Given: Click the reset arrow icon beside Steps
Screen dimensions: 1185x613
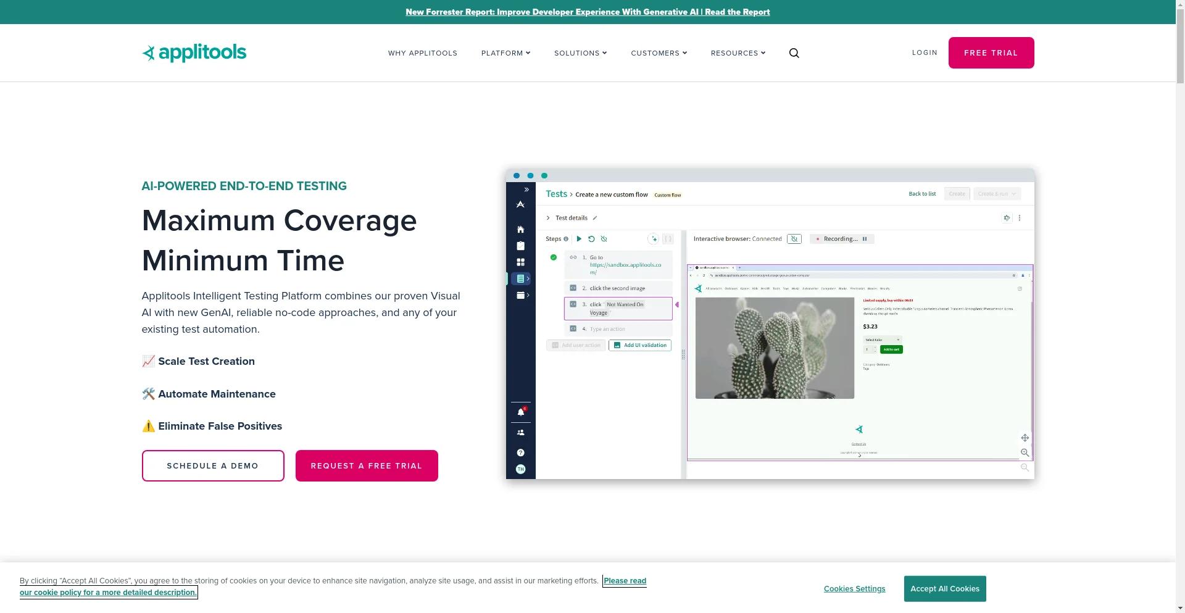Looking at the screenshot, I should tap(591, 239).
